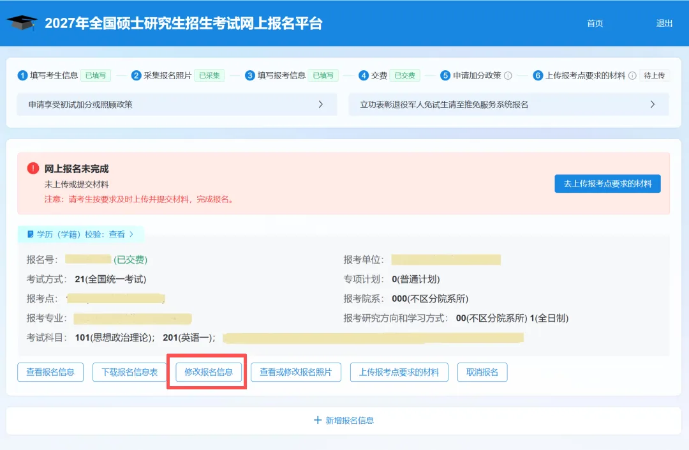Click 201(英语一) subject text
Viewport: 689px width, 450px height.
[189, 338]
